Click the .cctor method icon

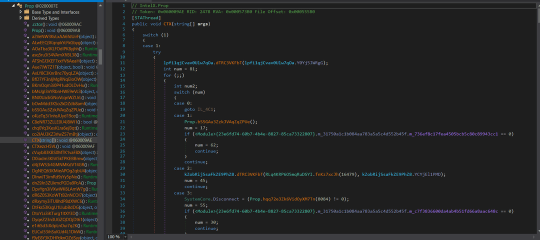[x=26, y=24]
